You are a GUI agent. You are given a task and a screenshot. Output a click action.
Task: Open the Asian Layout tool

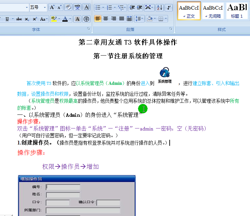(x=148, y=7)
